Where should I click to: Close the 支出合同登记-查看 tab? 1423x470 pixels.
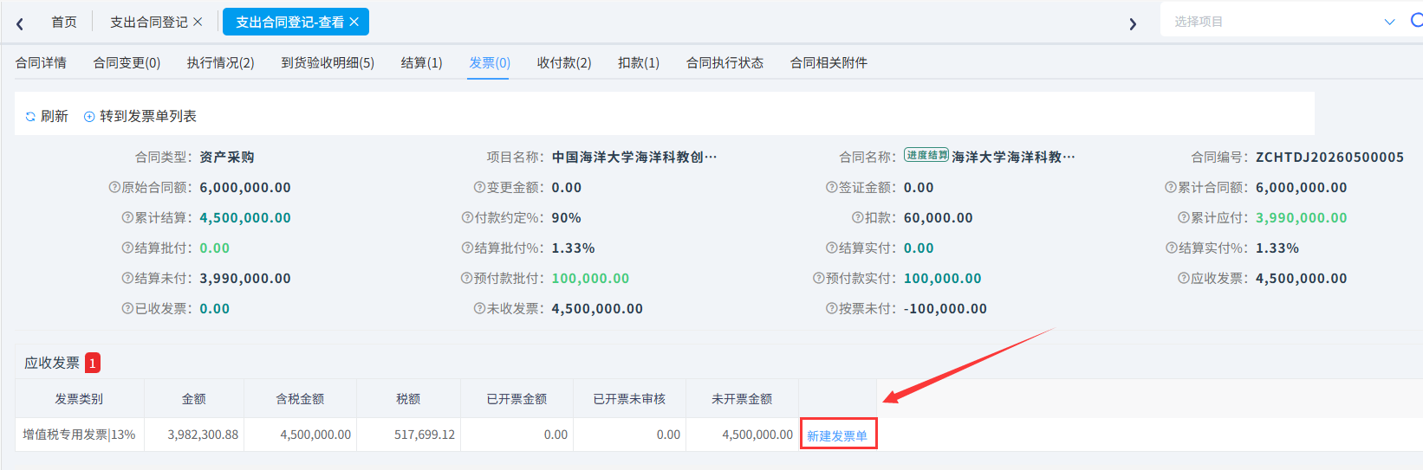(x=354, y=22)
